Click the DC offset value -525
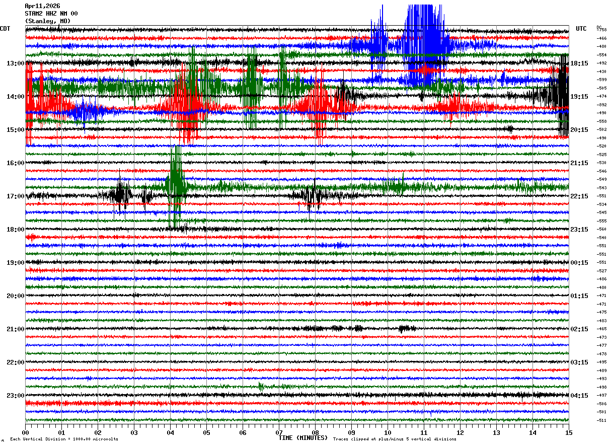The width and height of the screenshot is (609, 446). (x=601, y=155)
